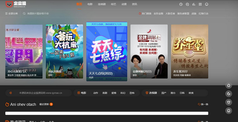Click the app grid icon in header
The image size is (238, 122).
coord(200,4)
